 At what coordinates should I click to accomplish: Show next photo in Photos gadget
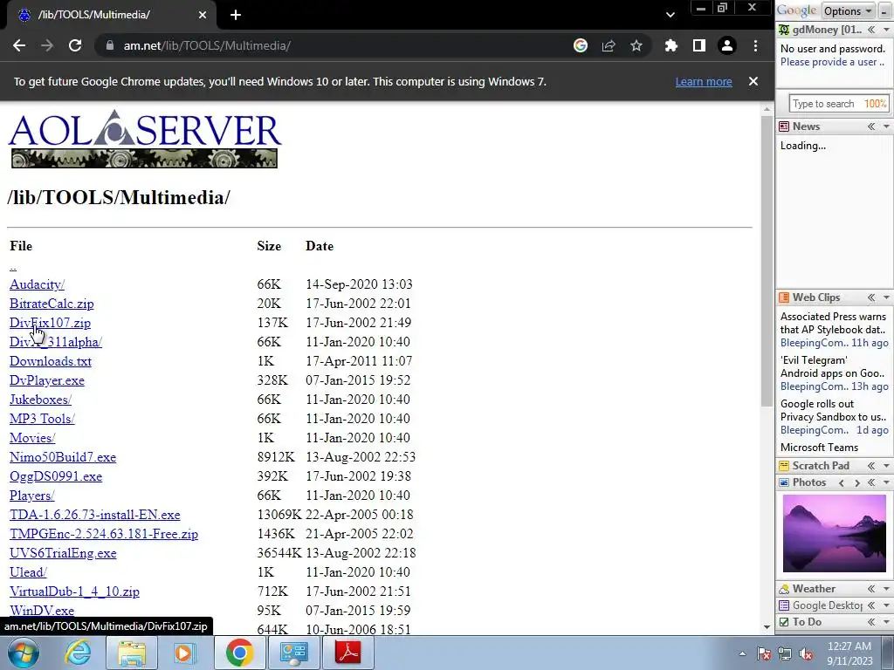pyautogui.click(x=857, y=482)
